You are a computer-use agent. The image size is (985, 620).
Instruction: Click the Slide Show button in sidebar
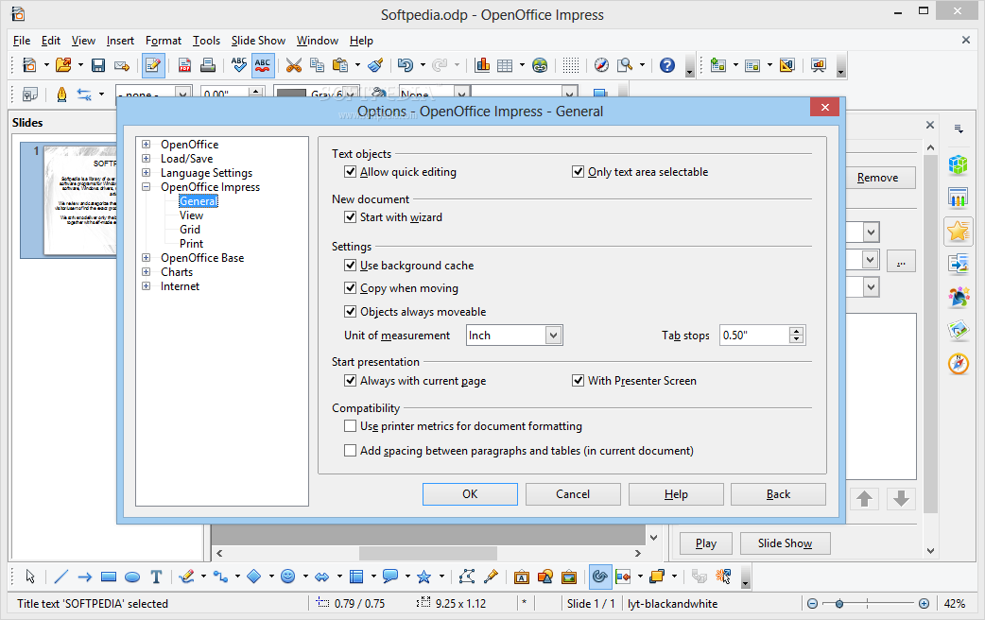(785, 543)
